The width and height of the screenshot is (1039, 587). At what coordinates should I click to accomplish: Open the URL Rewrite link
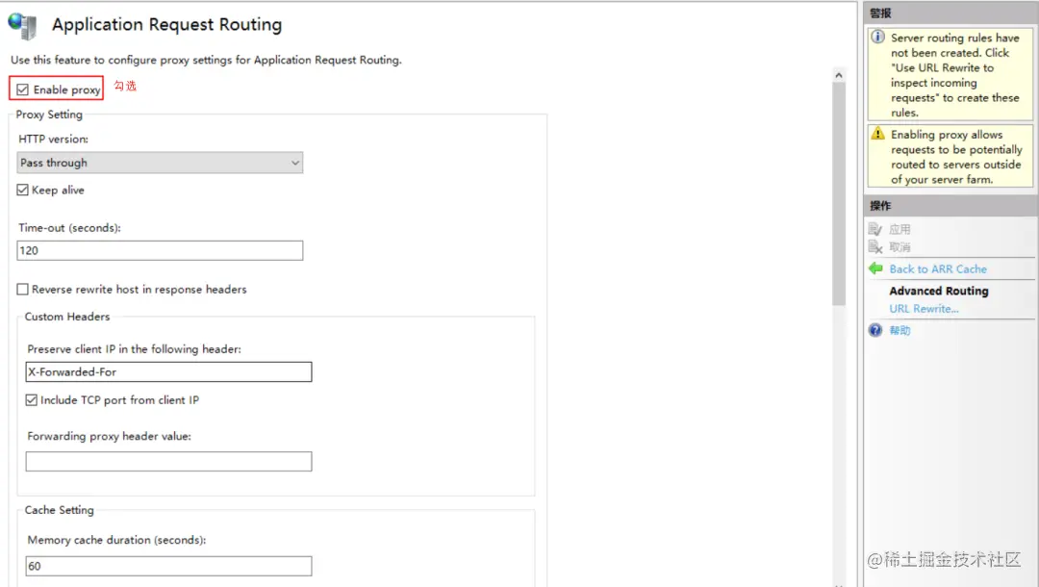tap(924, 309)
